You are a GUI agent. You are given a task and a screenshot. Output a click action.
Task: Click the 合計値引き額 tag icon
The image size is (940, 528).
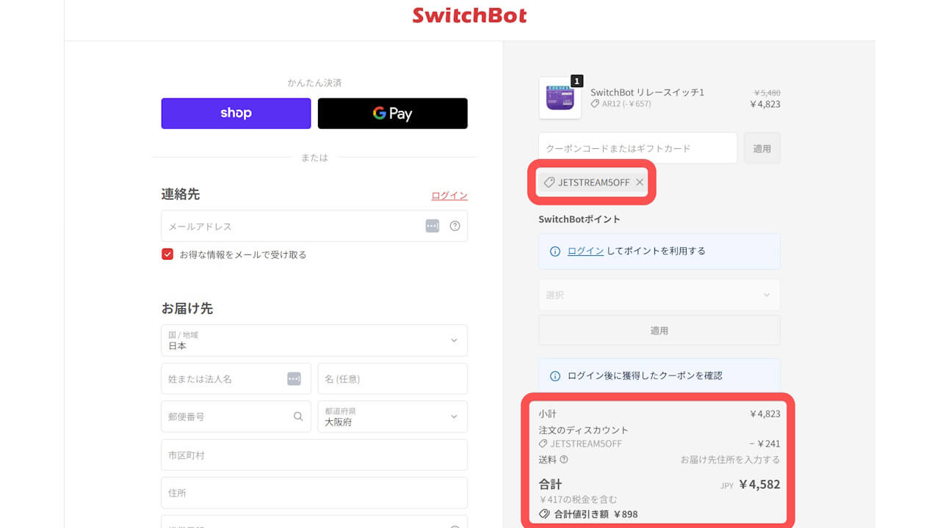coord(544,514)
